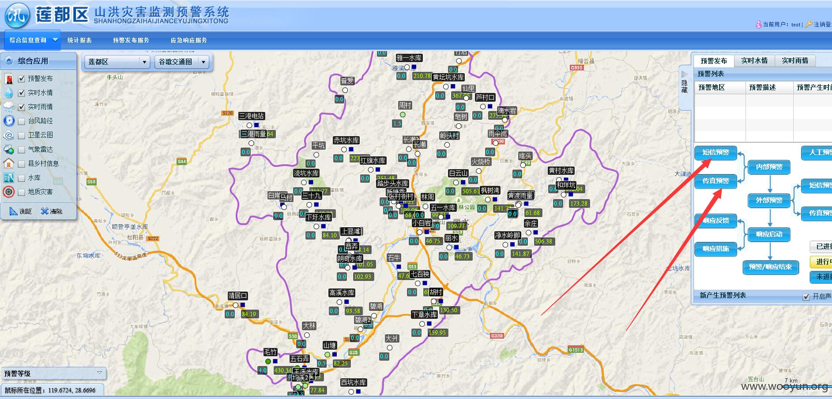
Task: Collapse the 综合应用 panel with round arrow
Action: (9, 61)
